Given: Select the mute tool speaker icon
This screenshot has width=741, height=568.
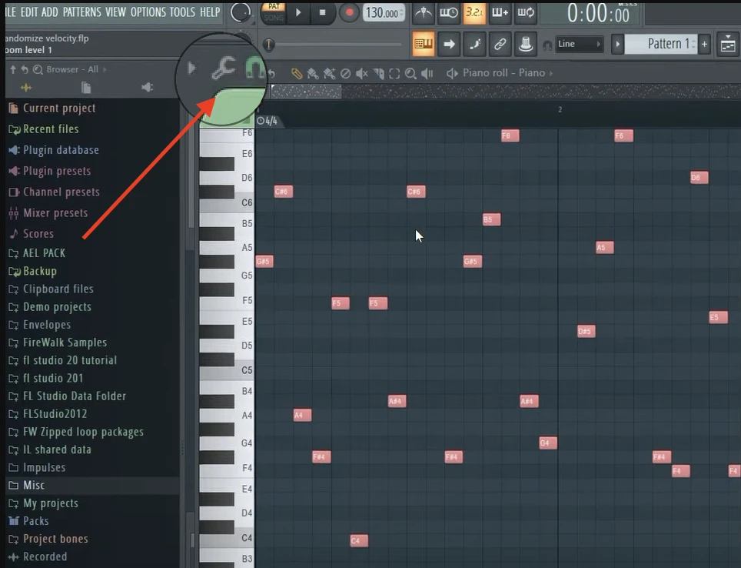Looking at the screenshot, I should tap(361, 74).
